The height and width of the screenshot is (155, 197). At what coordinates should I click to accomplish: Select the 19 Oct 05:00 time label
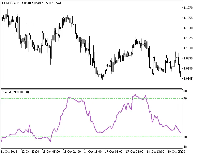[177, 152]
